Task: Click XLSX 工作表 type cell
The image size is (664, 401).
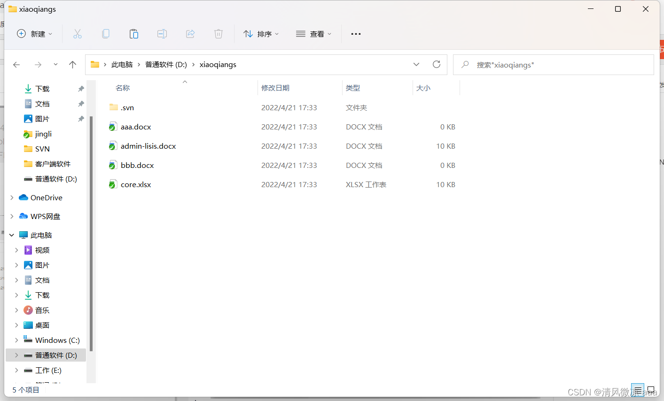Action: 366,184
